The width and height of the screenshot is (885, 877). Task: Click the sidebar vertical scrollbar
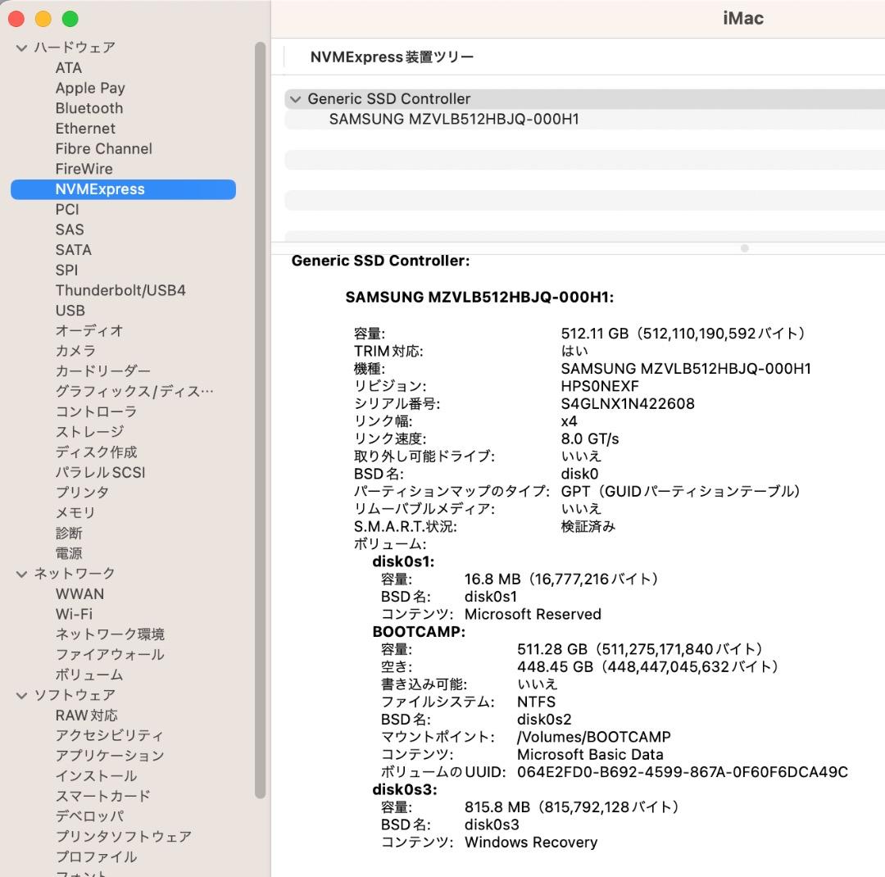(x=261, y=420)
